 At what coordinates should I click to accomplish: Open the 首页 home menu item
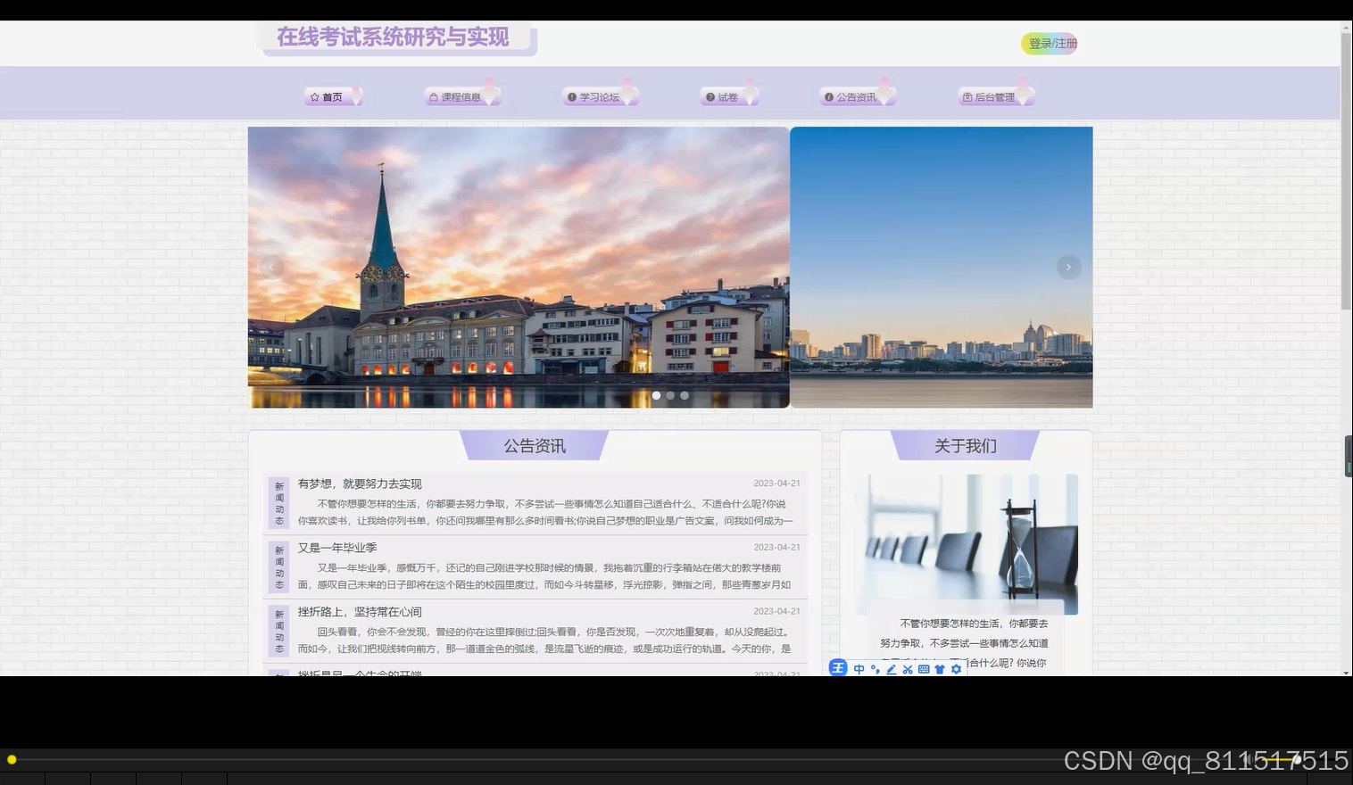332,97
